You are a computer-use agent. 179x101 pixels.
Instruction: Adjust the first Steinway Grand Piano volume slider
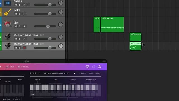click(45, 39)
